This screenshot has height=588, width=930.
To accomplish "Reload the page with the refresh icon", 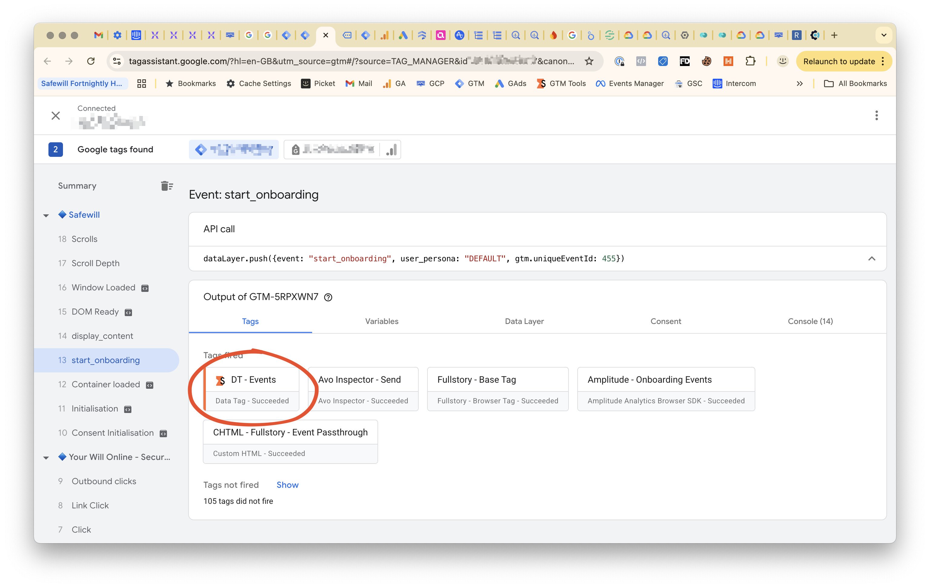I will 91,61.
